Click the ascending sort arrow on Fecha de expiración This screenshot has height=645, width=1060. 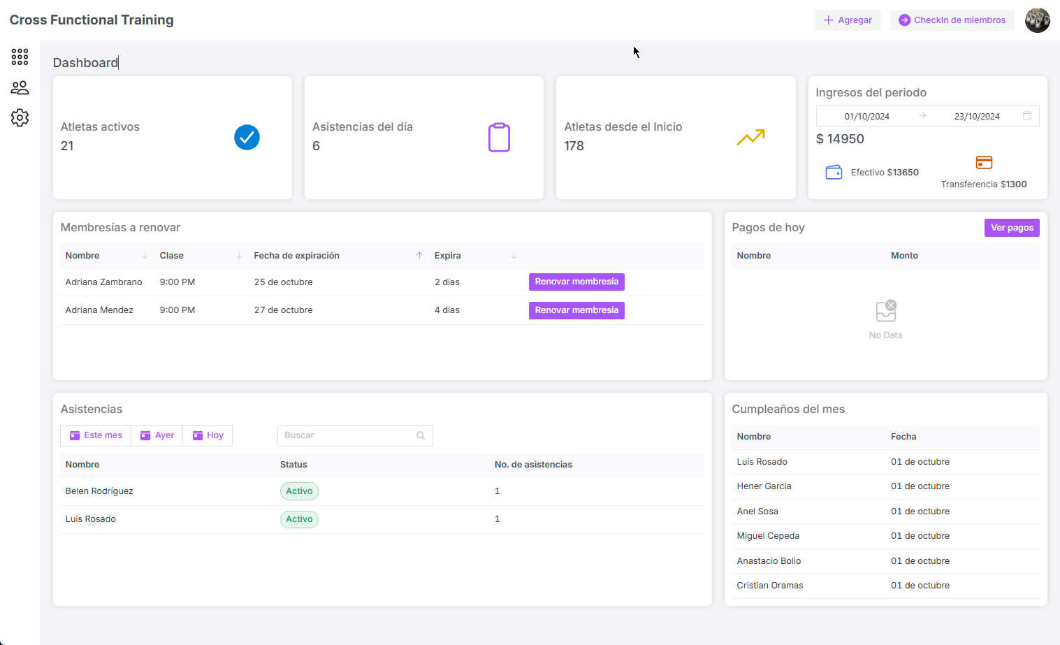419,255
